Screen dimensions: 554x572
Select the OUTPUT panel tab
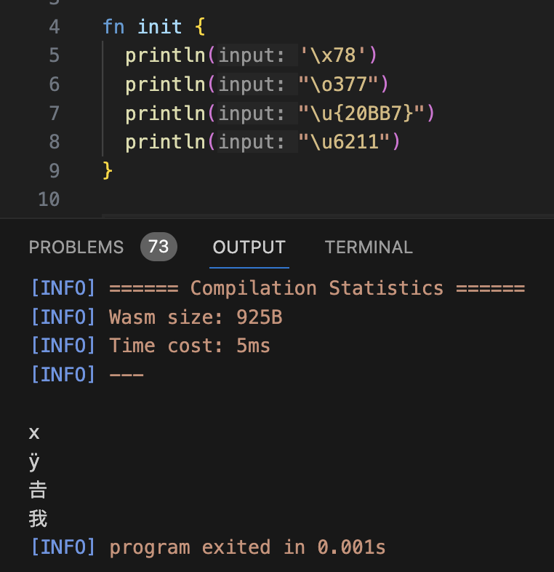(x=249, y=247)
